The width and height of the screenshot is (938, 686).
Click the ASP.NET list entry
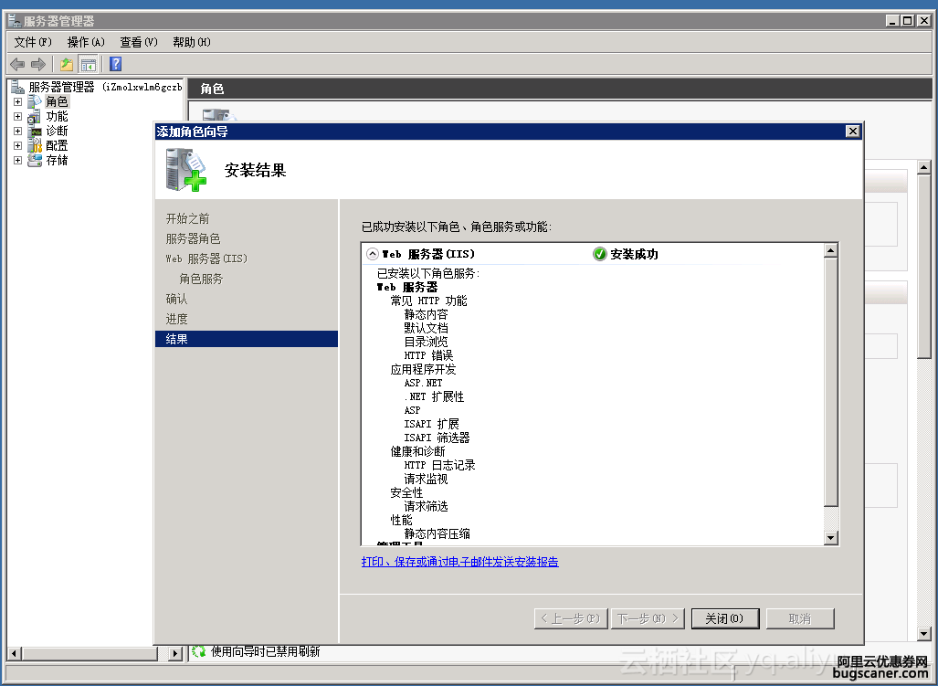(423, 383)
